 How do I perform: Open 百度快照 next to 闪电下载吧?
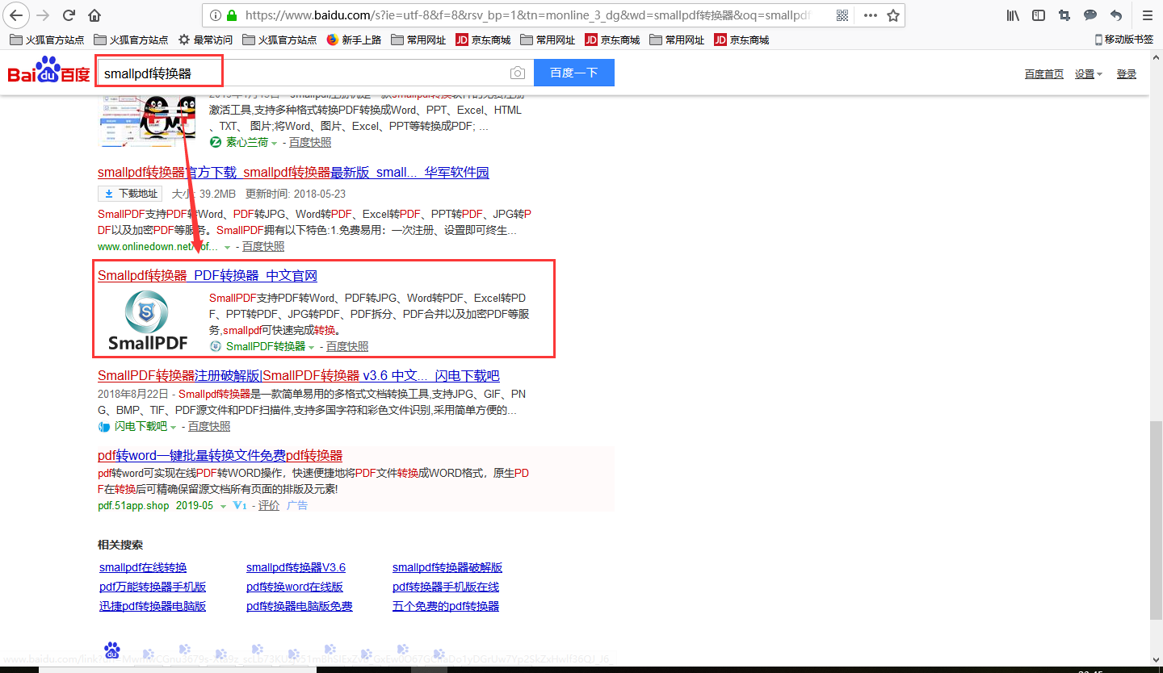point(209,426)
